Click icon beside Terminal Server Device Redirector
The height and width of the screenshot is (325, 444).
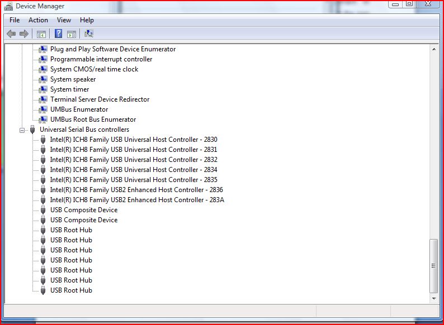(x=42, y=99)
